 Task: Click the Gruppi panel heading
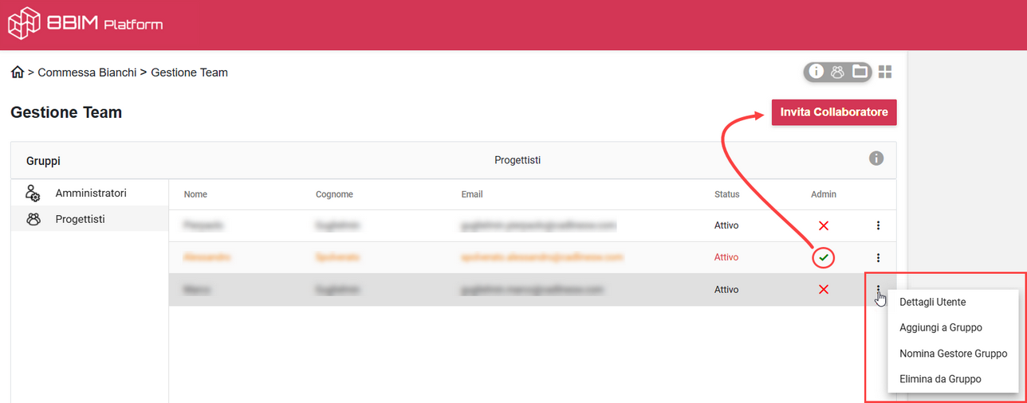point(43,161)
